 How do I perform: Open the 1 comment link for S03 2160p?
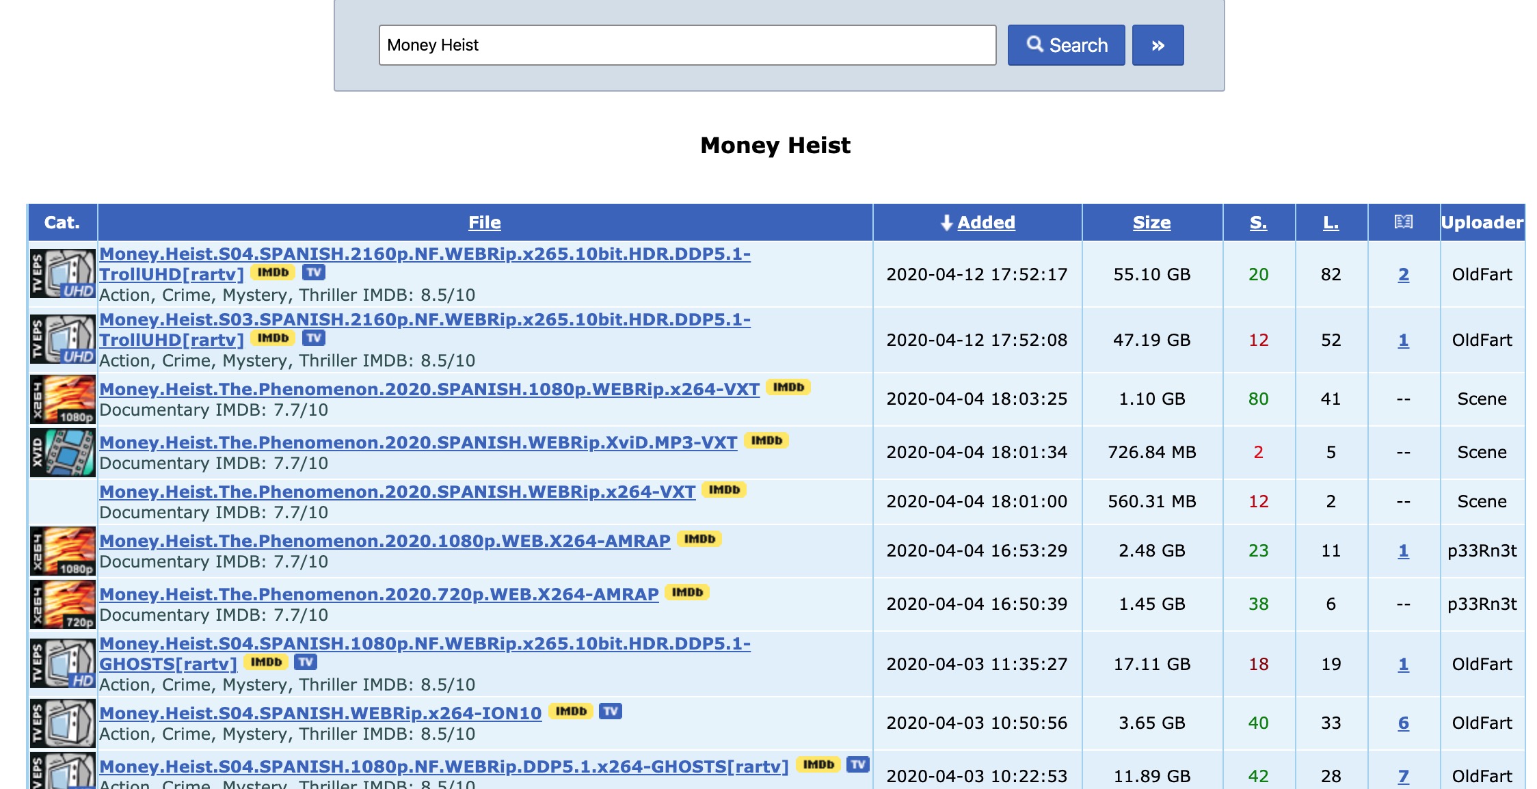(x=1403, y=340)
